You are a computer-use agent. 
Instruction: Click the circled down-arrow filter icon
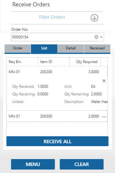pyautogui.click(x=94, y=18)
